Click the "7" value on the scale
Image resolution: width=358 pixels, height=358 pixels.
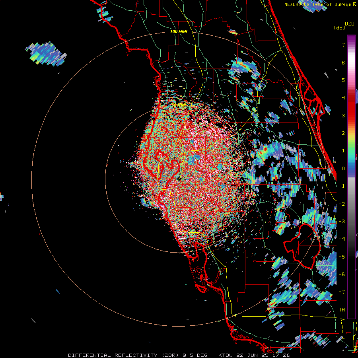(x=343, y=45)
